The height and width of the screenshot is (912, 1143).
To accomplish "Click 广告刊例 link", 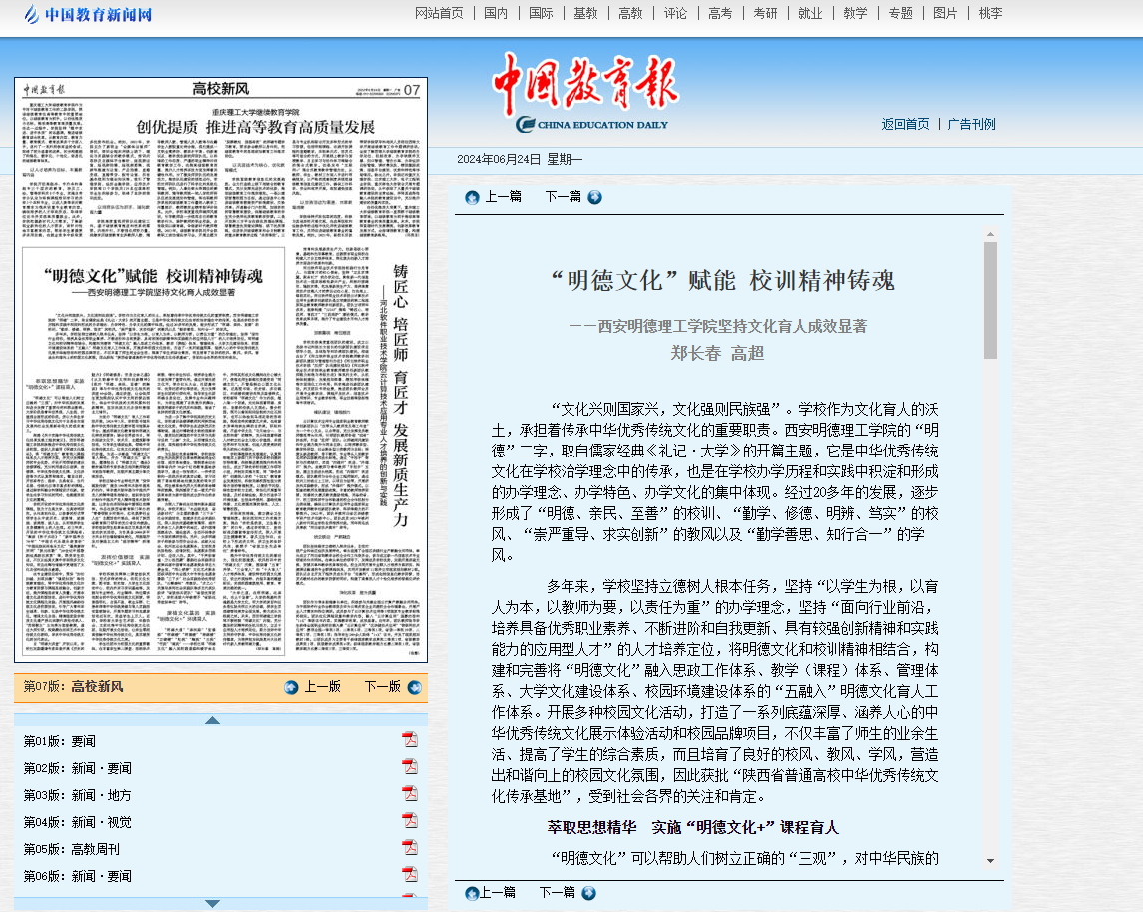I will 972,124.
